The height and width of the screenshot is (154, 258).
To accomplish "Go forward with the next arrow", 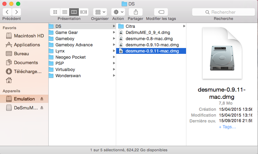I will pos(16,12).
